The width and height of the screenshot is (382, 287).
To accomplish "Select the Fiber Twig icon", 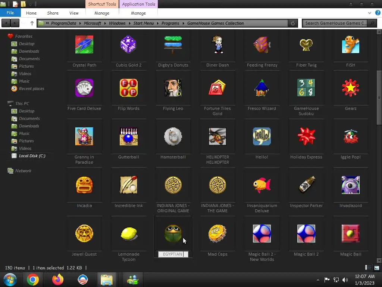I will pos(306,45).
